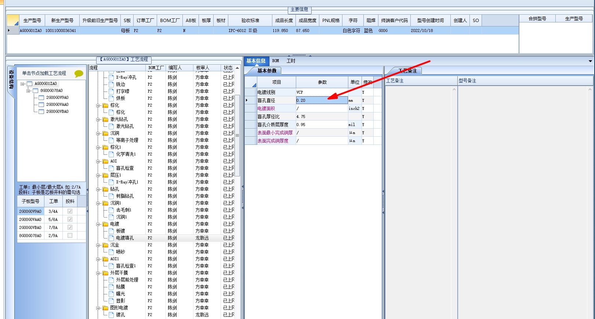
Task: Click the document icon beside 打字唛
Action: point(111,91)
